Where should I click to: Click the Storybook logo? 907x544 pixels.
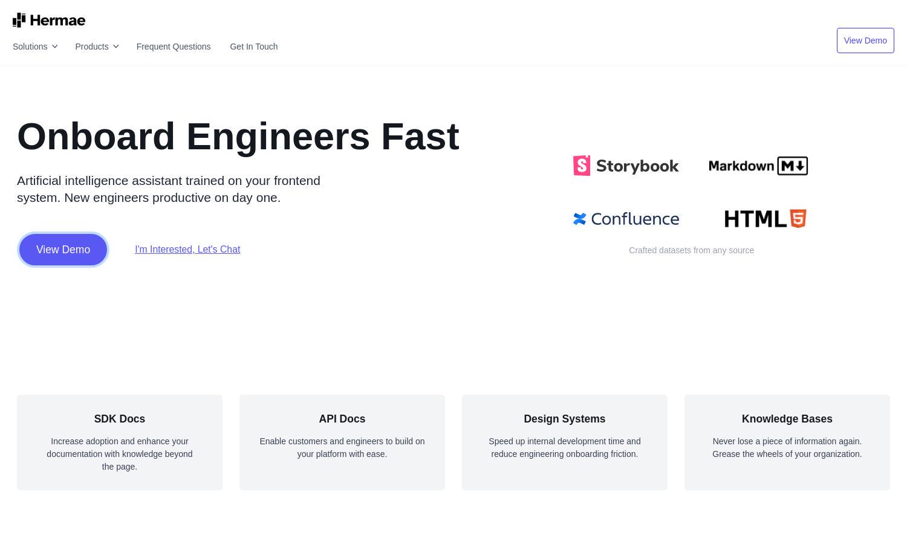[x=626, y=166]
